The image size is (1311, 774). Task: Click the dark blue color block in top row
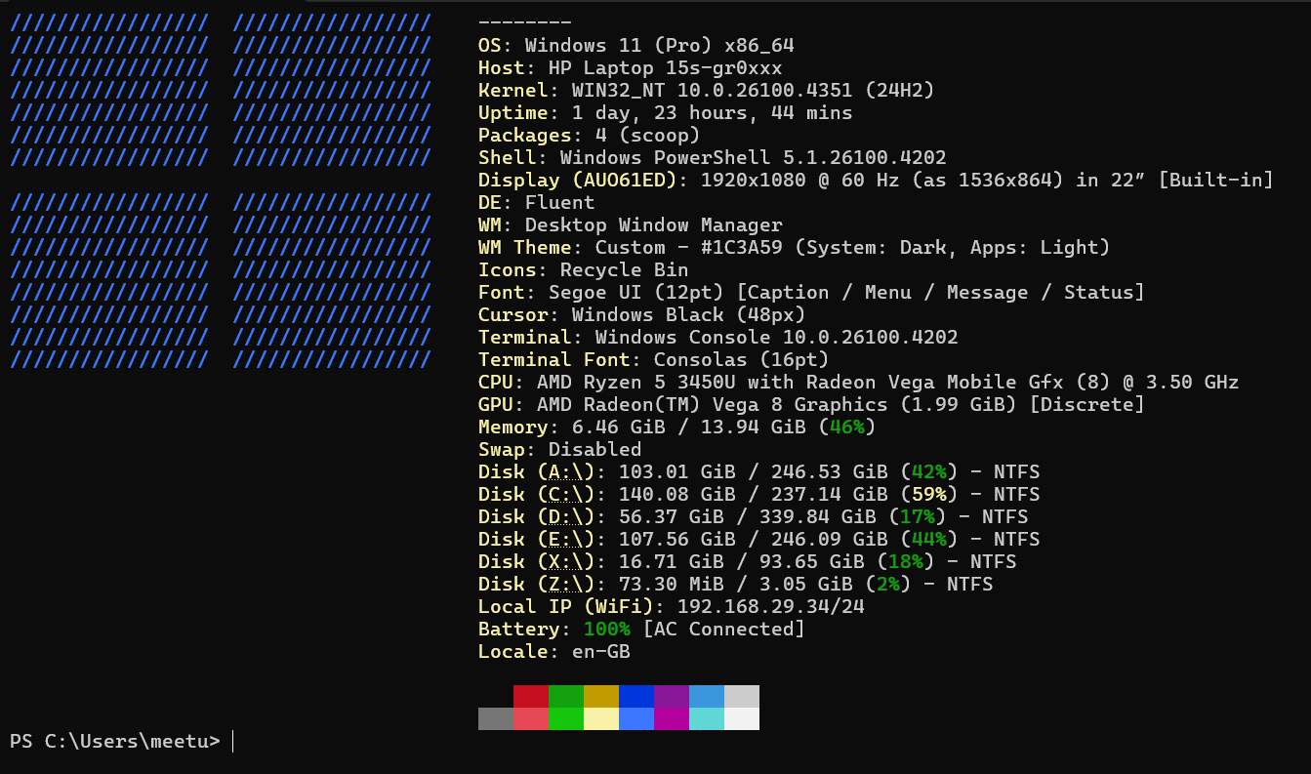click(x=636, y=696)
